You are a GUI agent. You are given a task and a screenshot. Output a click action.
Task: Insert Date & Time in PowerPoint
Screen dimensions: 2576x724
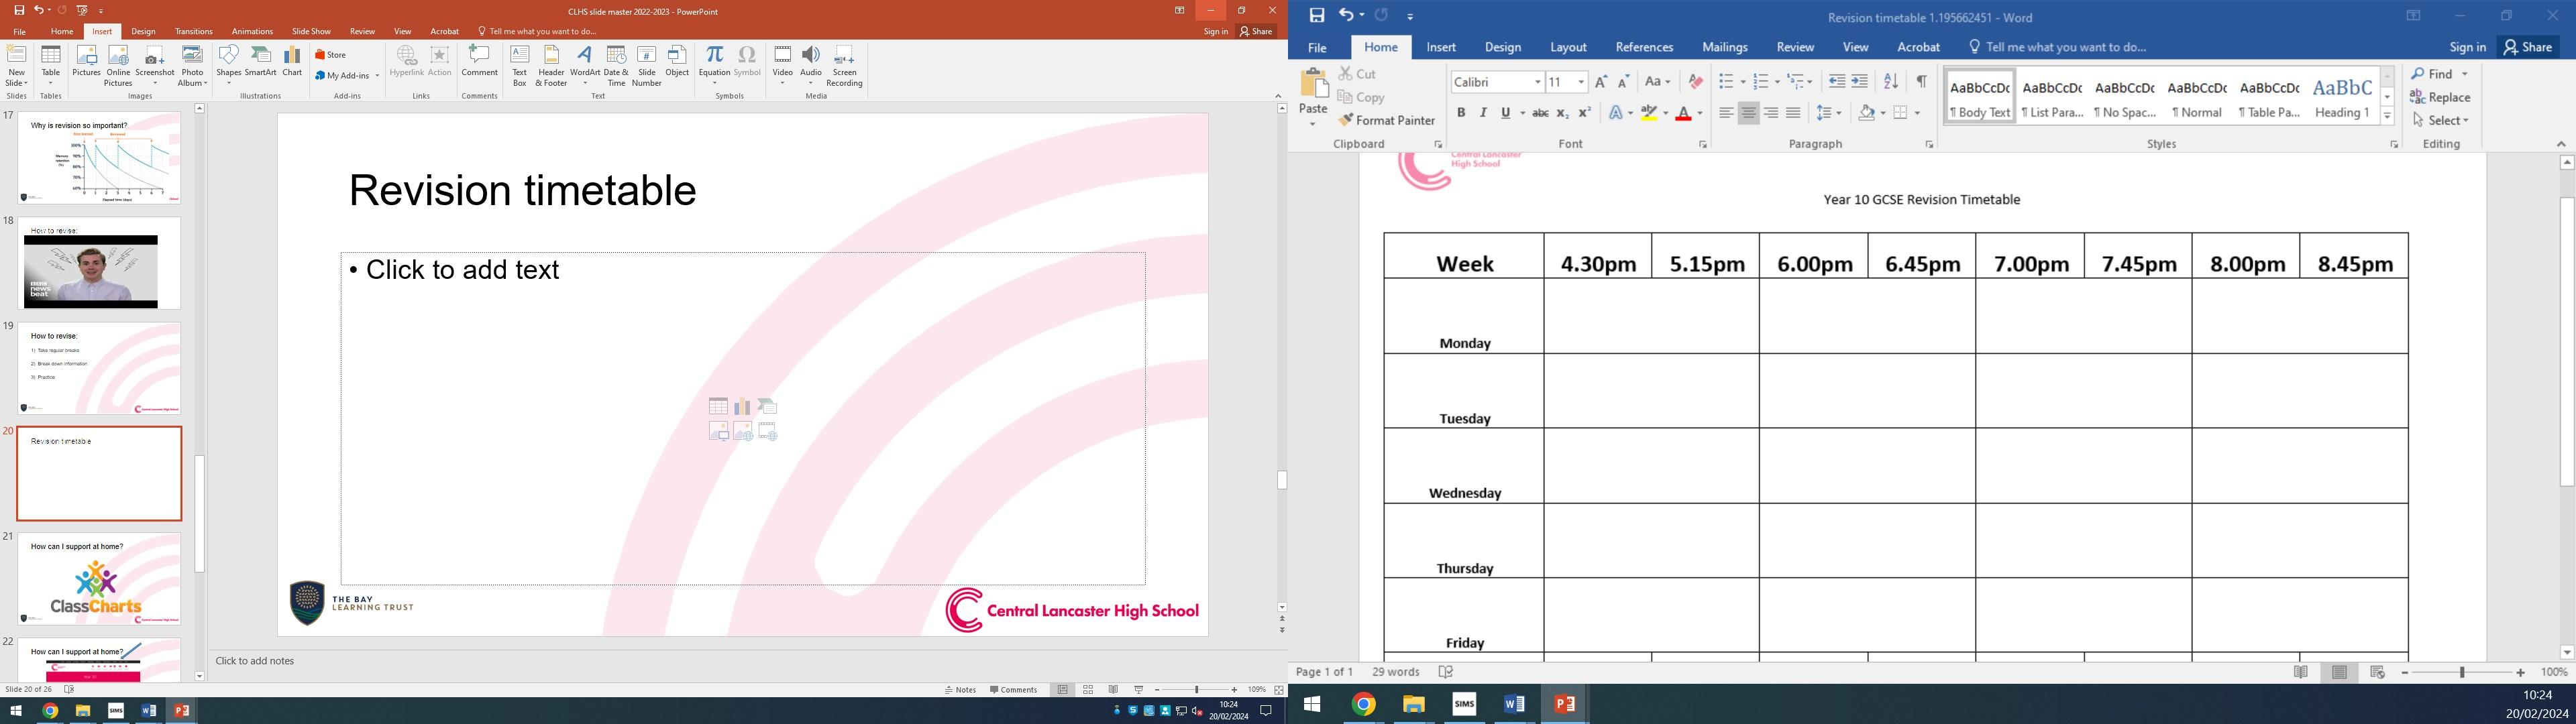pos(616,66)
